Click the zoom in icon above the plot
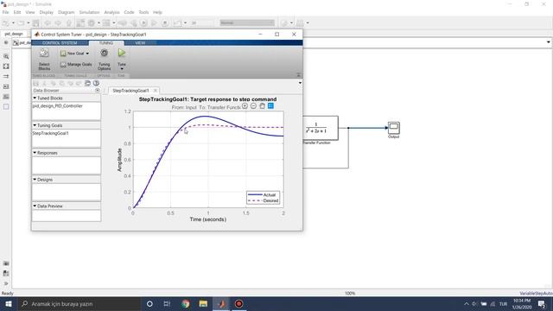Viewport: 553px width, 311px height. 245,105
